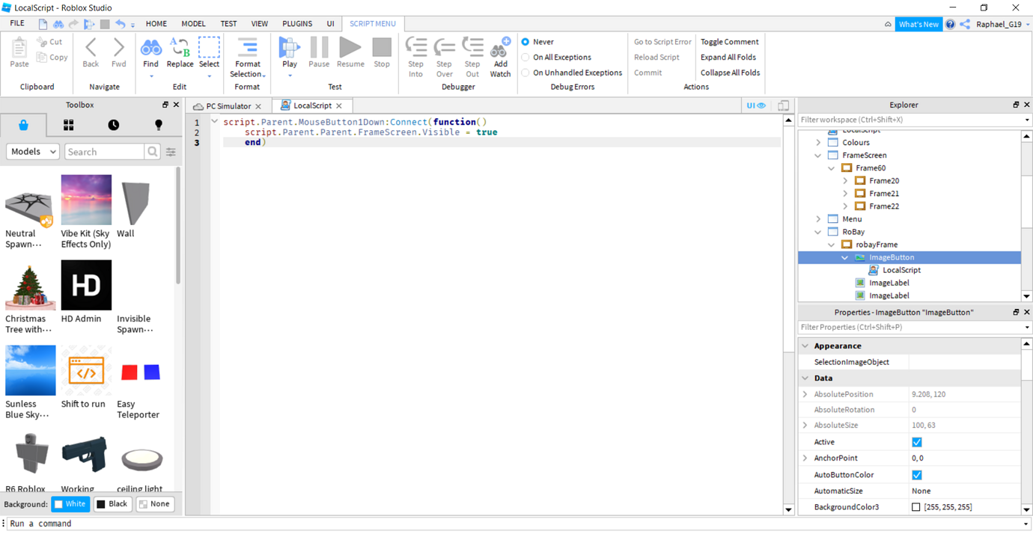Open the Toolbox Marketplace bag tab
This screenshot has height=537, width=1033.
pyautogui.click(x=23, y=125)
